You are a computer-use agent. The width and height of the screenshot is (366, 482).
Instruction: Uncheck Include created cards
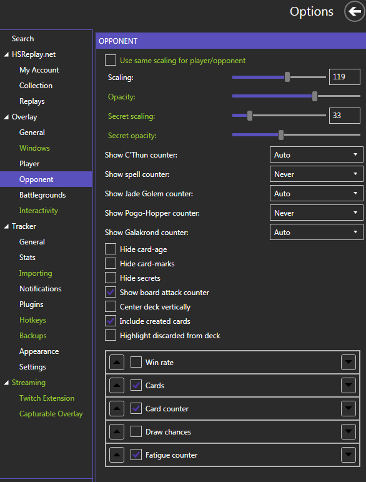point(111,321)
